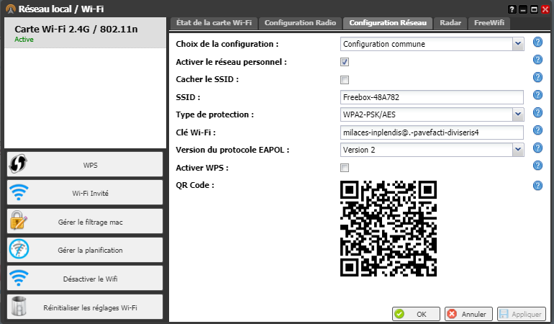Click the Wi-Fi Invité signal icon
This screenshot has height=324, width=554.
coord(19,192)
